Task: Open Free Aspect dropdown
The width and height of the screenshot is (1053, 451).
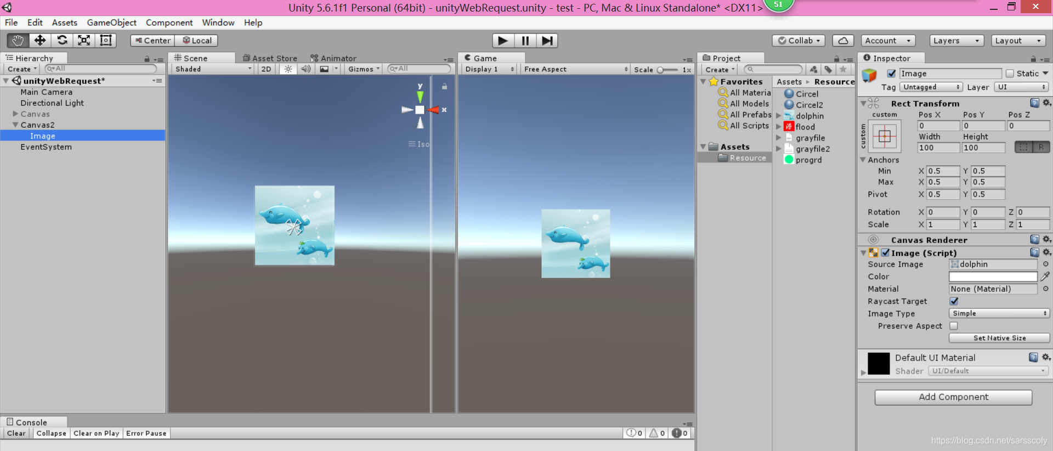Action: pyautogui.click(x=575, y=69)
